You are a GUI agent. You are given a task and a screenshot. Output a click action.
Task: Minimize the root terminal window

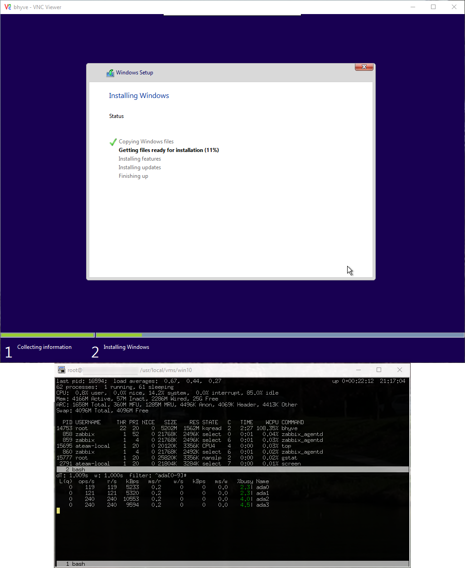pyautogui.click(x=358, y=370)
